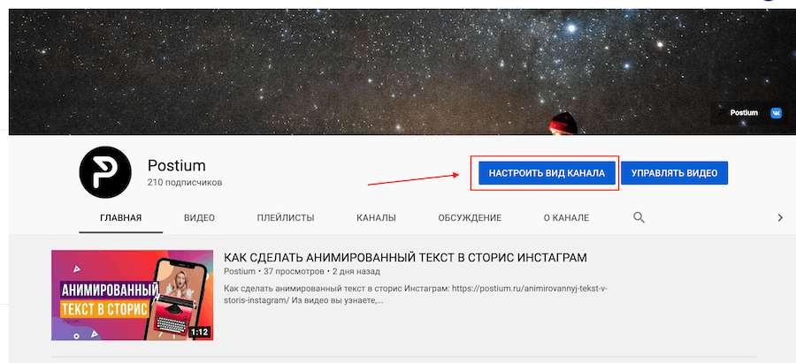Click the Postium link on channel banner
Viewport: 796px width, 363px height.
click(739, 113)
